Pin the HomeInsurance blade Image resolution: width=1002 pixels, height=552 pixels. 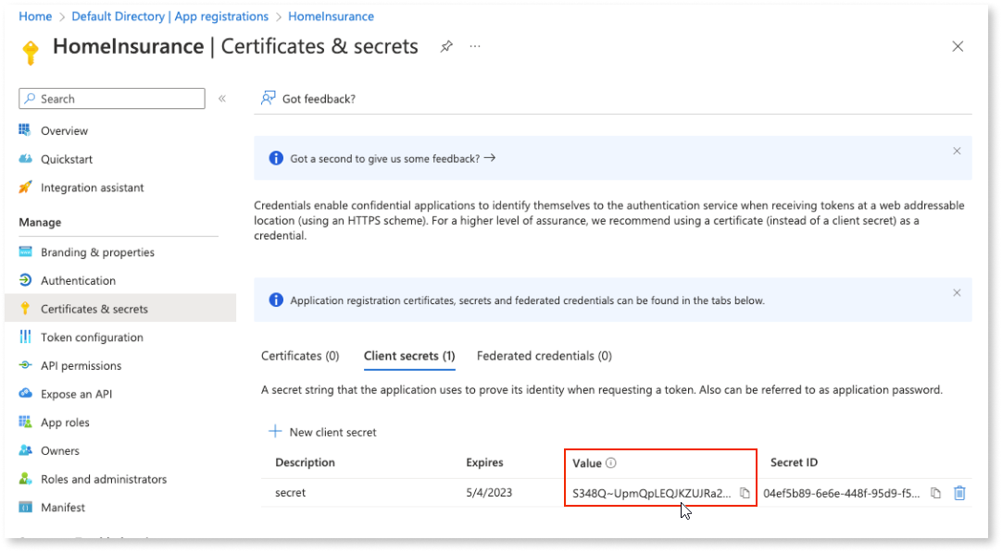[446, 46]
